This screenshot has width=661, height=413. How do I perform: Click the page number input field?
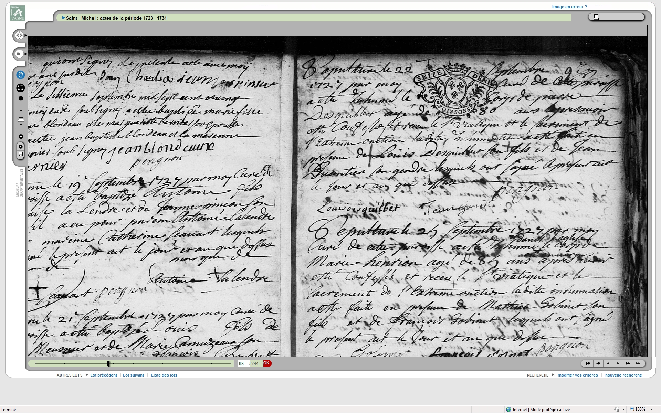243,364
